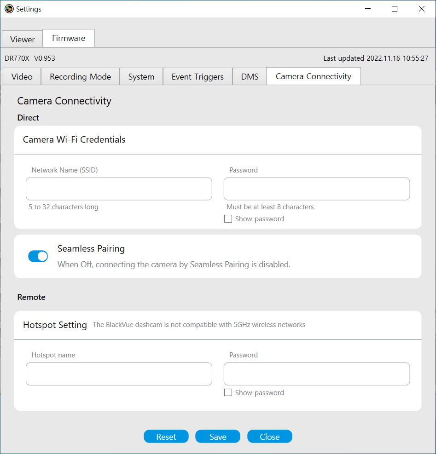
Task: Click the Save button
Action: (x=218, y=437)
